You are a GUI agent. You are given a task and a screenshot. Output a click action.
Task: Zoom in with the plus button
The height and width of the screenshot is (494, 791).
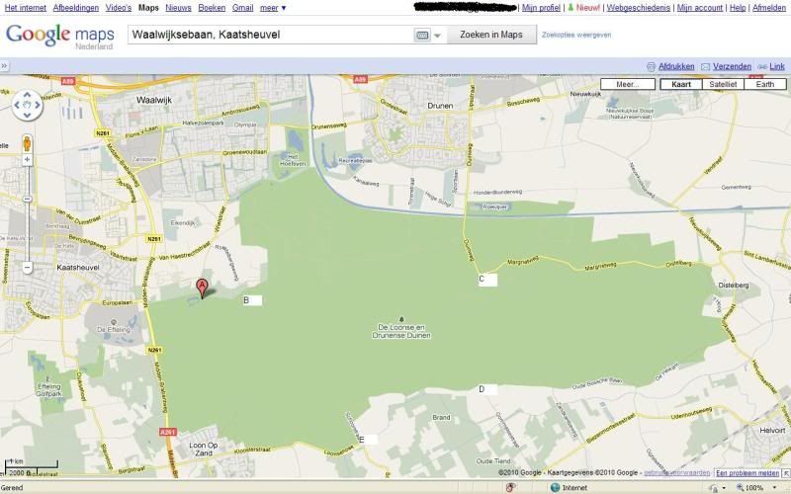[28, 160]
